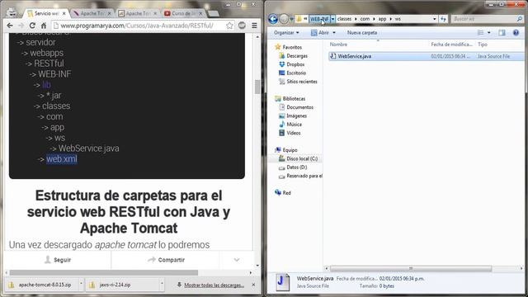528x297 pixels.
Task: Open dropdown for apache-tomcat-8.0.15.zip download
Action: click(x=81, y=285)
